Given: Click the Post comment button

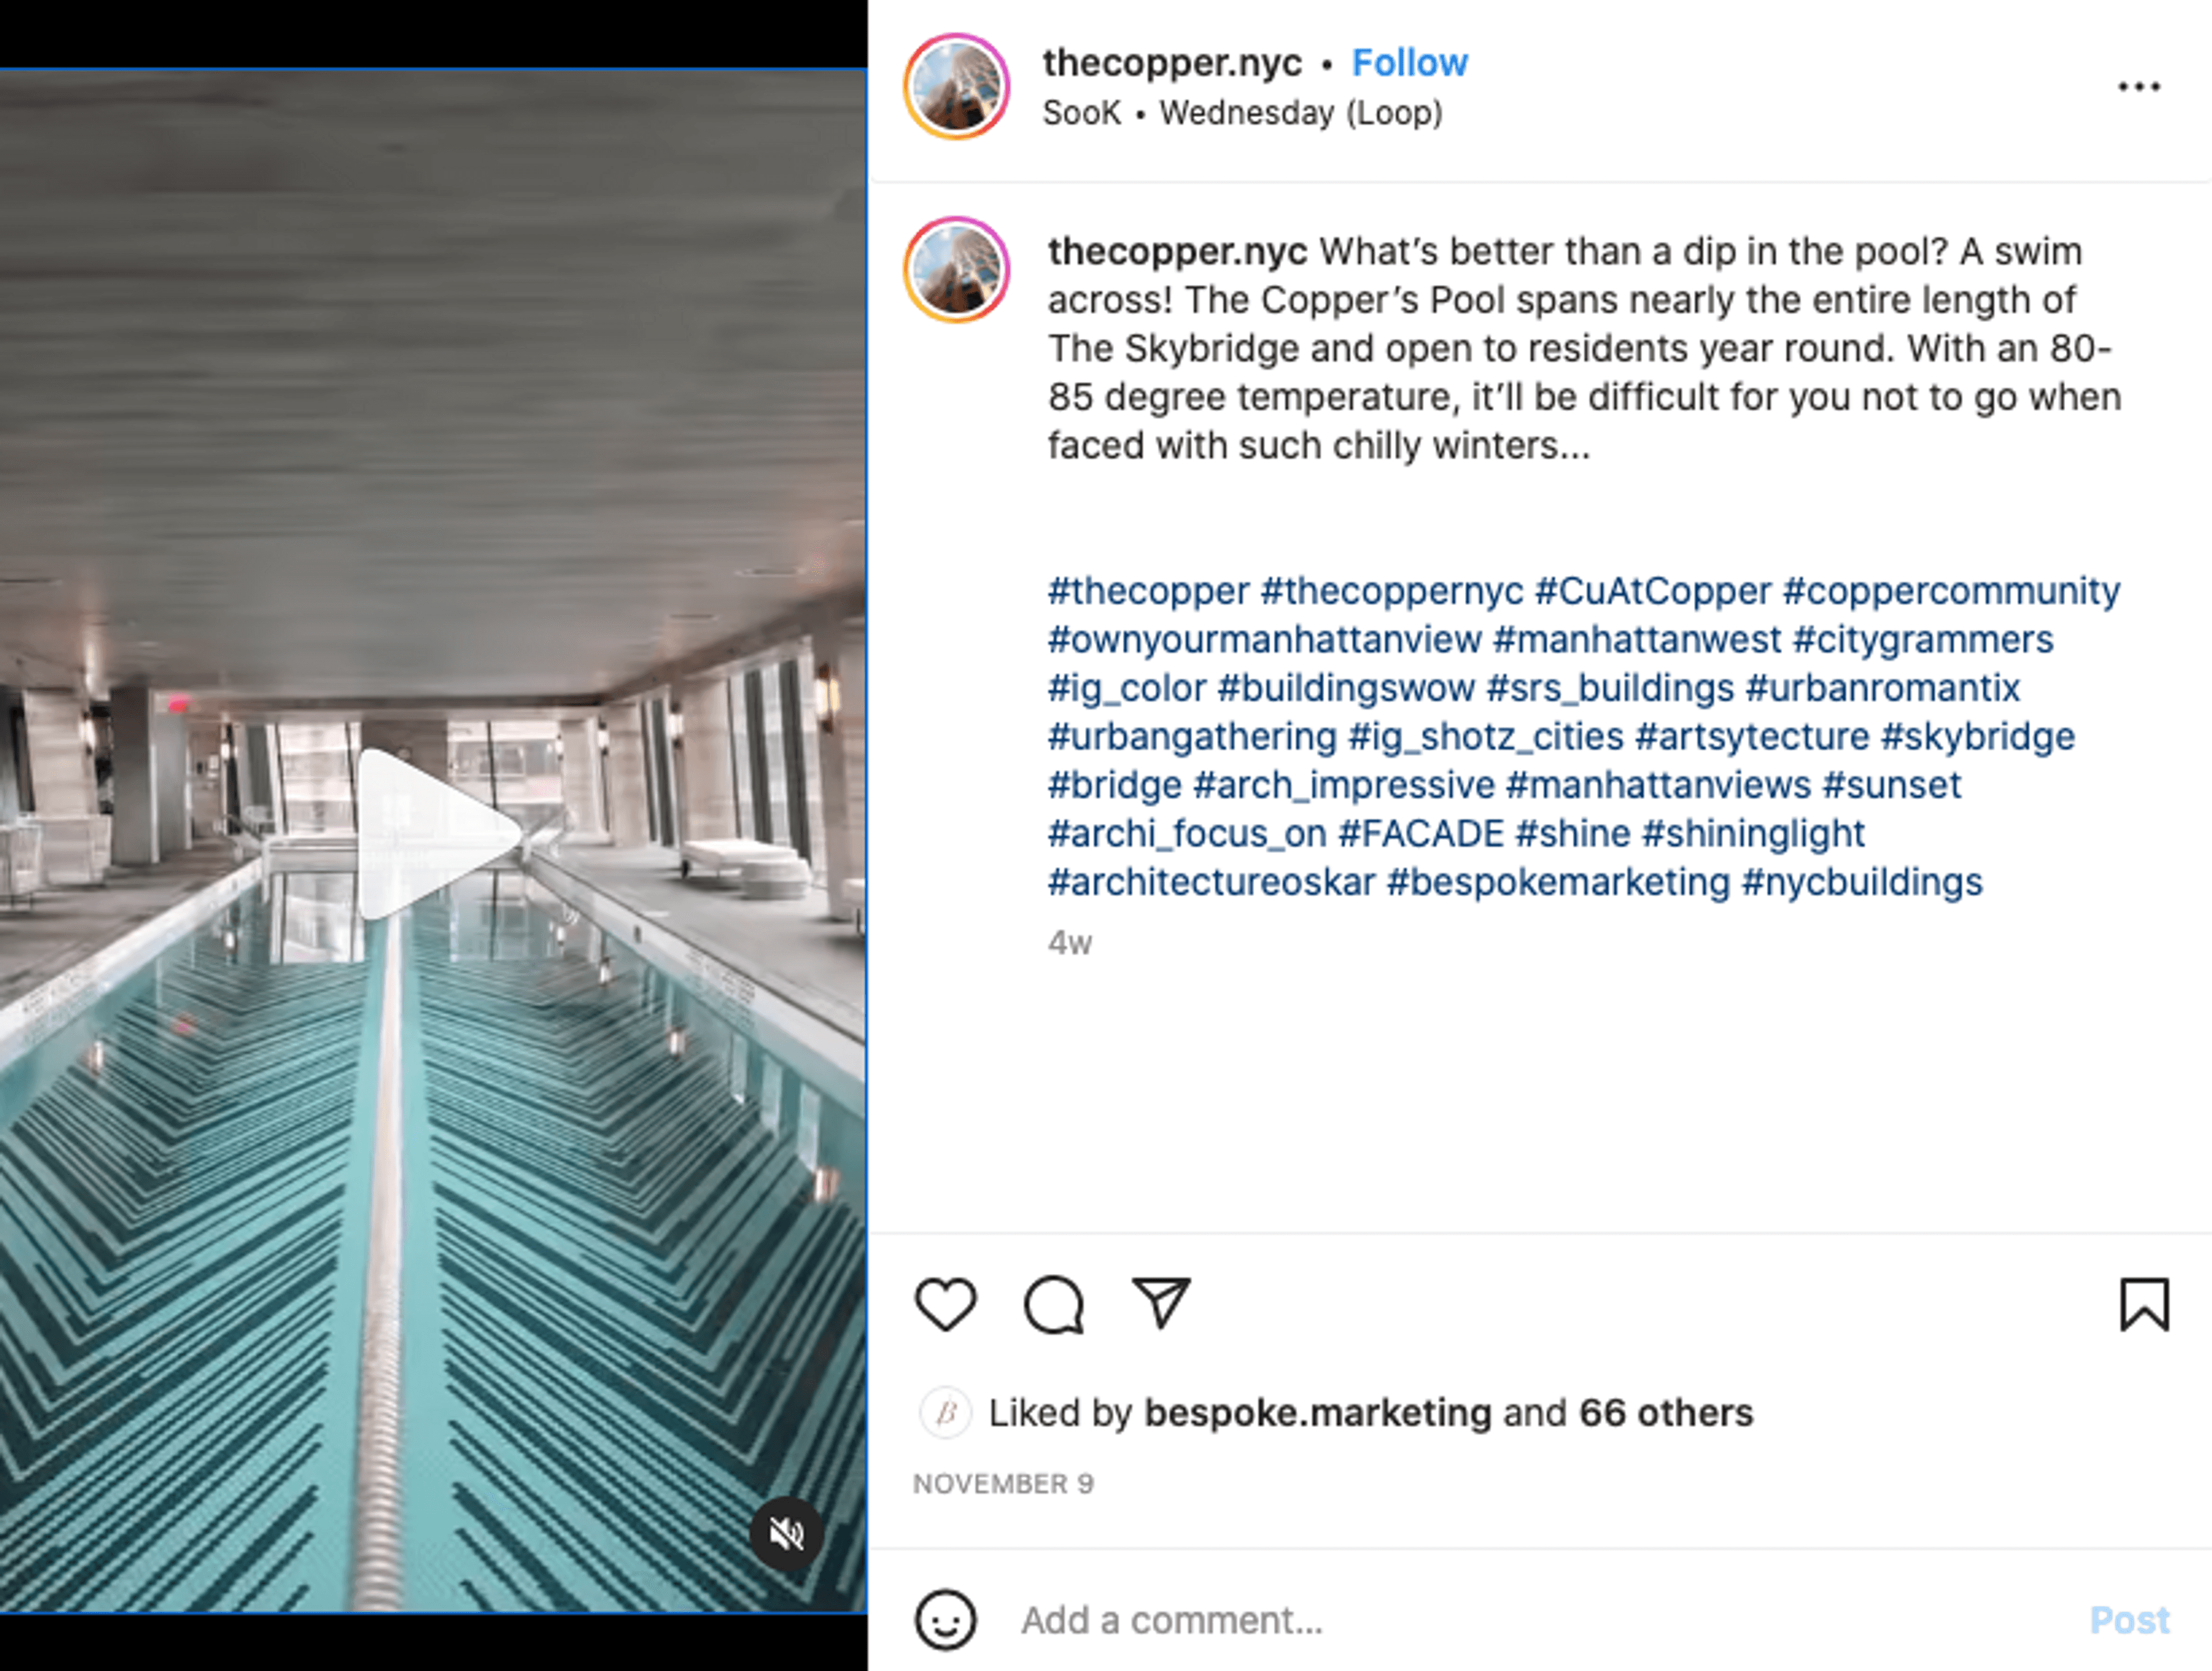Looking at the screenshot, I should (x=2129, y=1620).
